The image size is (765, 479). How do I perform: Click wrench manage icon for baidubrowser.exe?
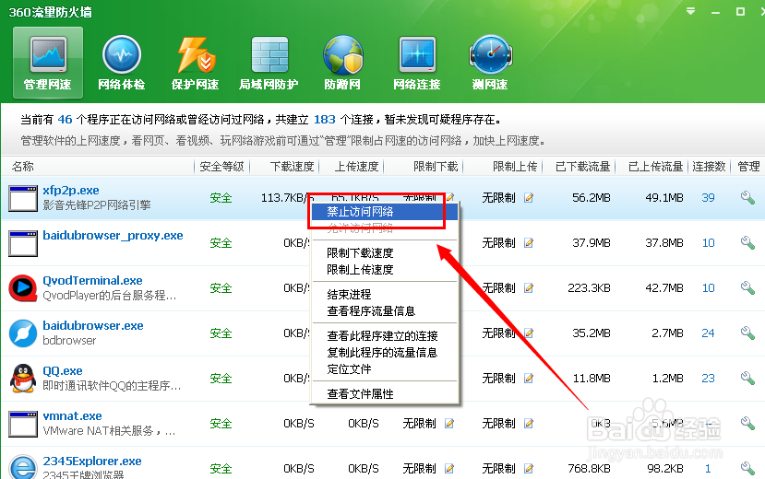(x=747, y=333)
